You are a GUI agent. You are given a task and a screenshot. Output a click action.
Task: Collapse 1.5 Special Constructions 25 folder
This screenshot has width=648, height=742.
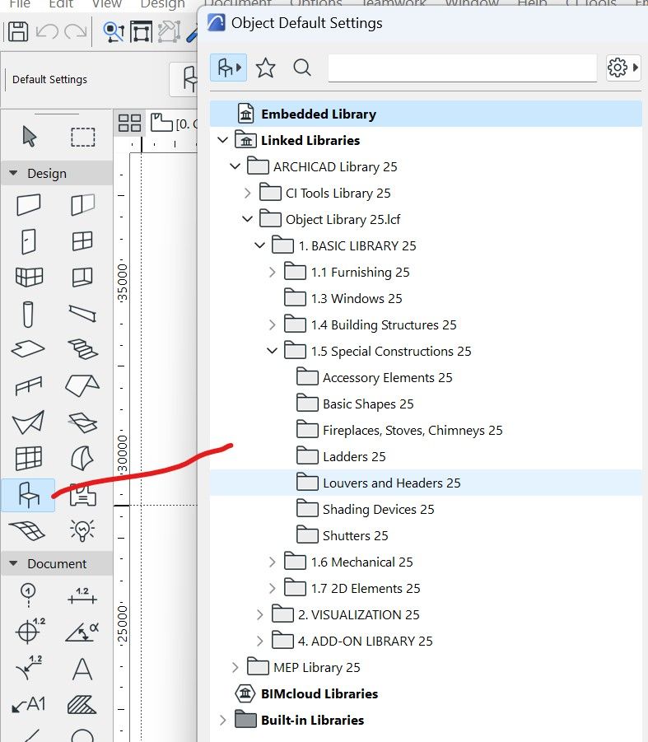point(272,351)
